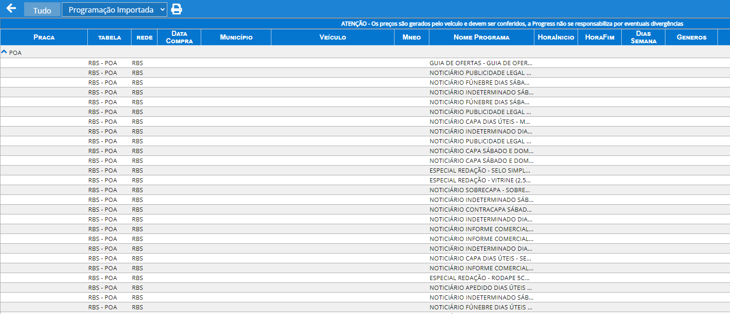Select the Tudo button
This screenshot has width=730, height=314.
42,10
